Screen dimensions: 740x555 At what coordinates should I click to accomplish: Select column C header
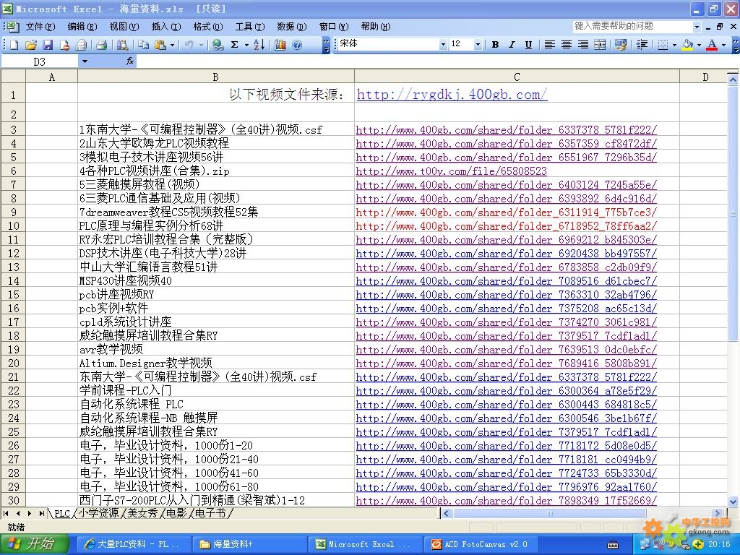(517, 77)
